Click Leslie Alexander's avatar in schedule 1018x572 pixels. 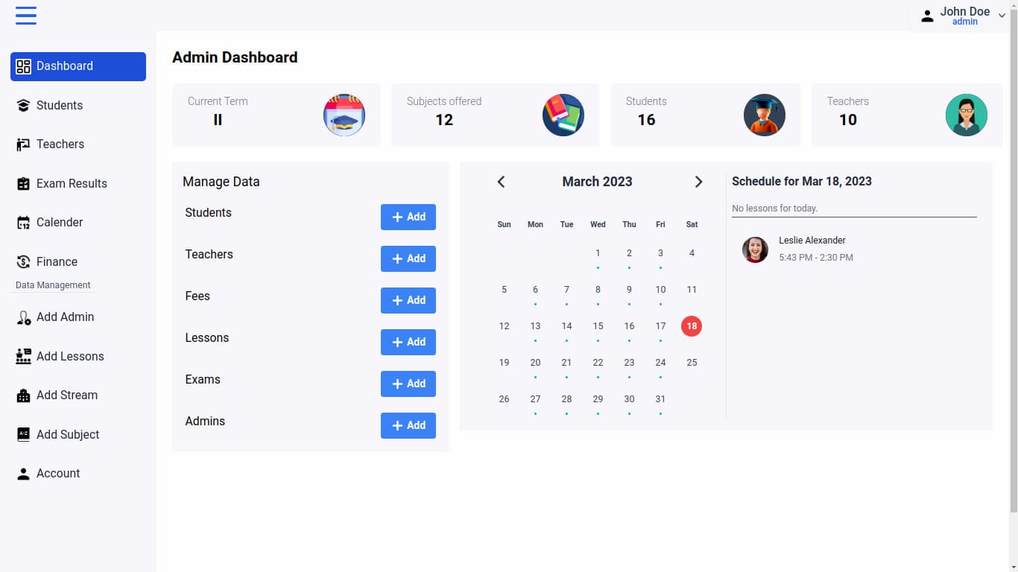(755, 250)
